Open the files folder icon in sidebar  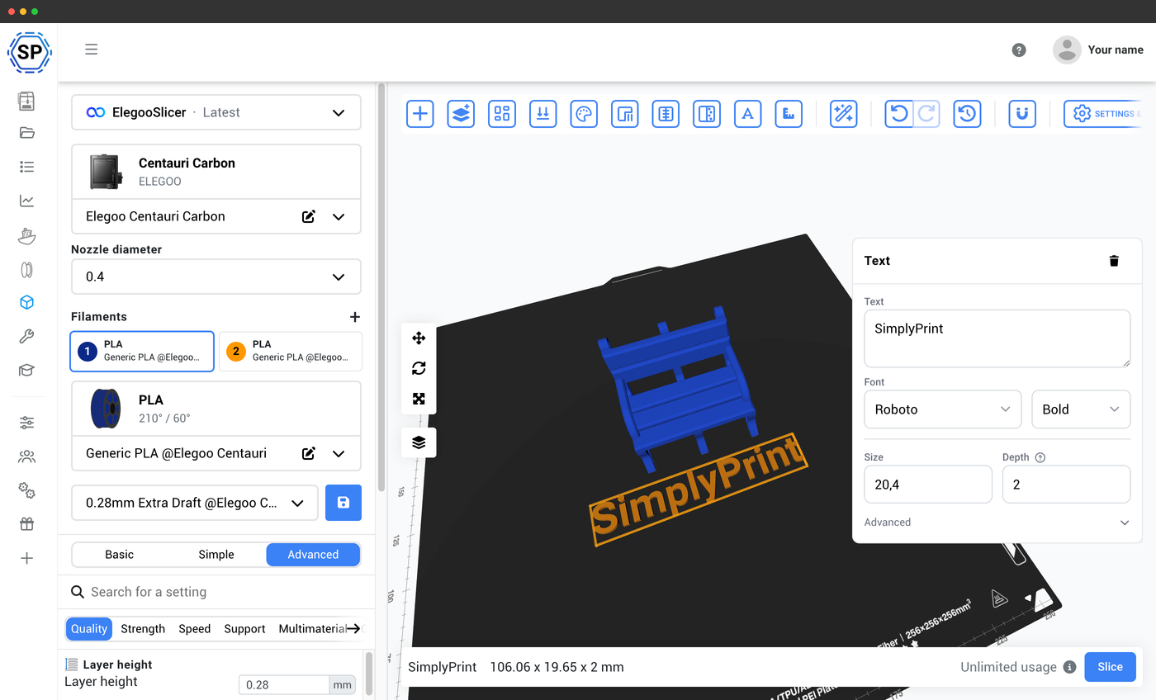[26, 133]
